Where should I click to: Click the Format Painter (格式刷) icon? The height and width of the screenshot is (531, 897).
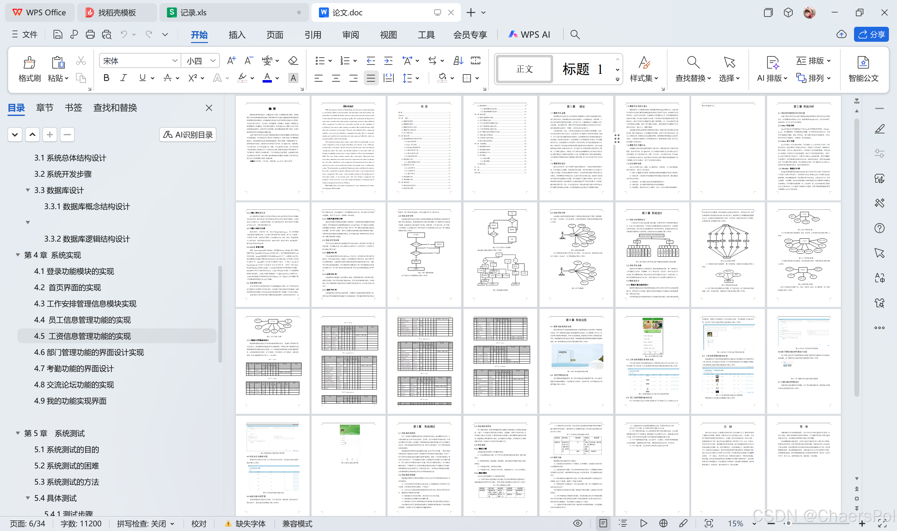(x=29, y=62)
